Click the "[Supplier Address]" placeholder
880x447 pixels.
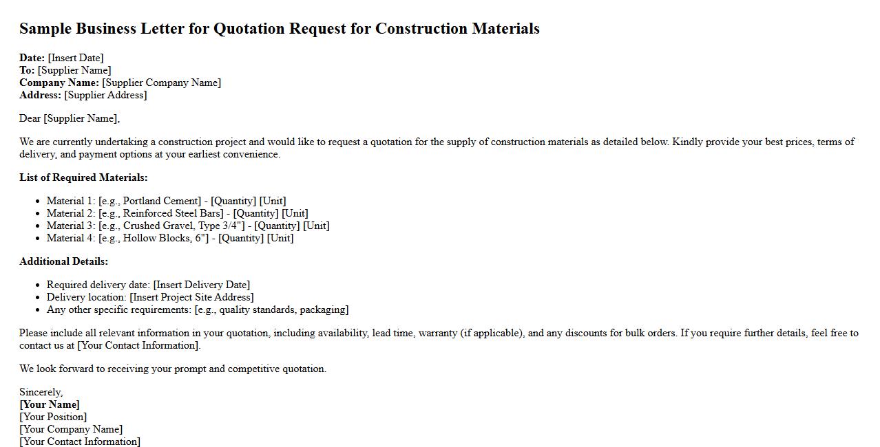click(105, 95)
